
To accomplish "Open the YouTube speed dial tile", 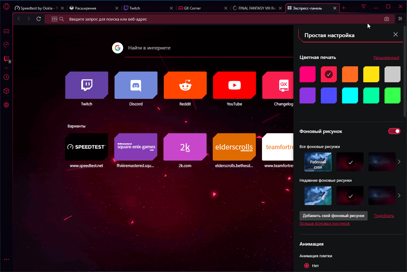I will point(234,85).
